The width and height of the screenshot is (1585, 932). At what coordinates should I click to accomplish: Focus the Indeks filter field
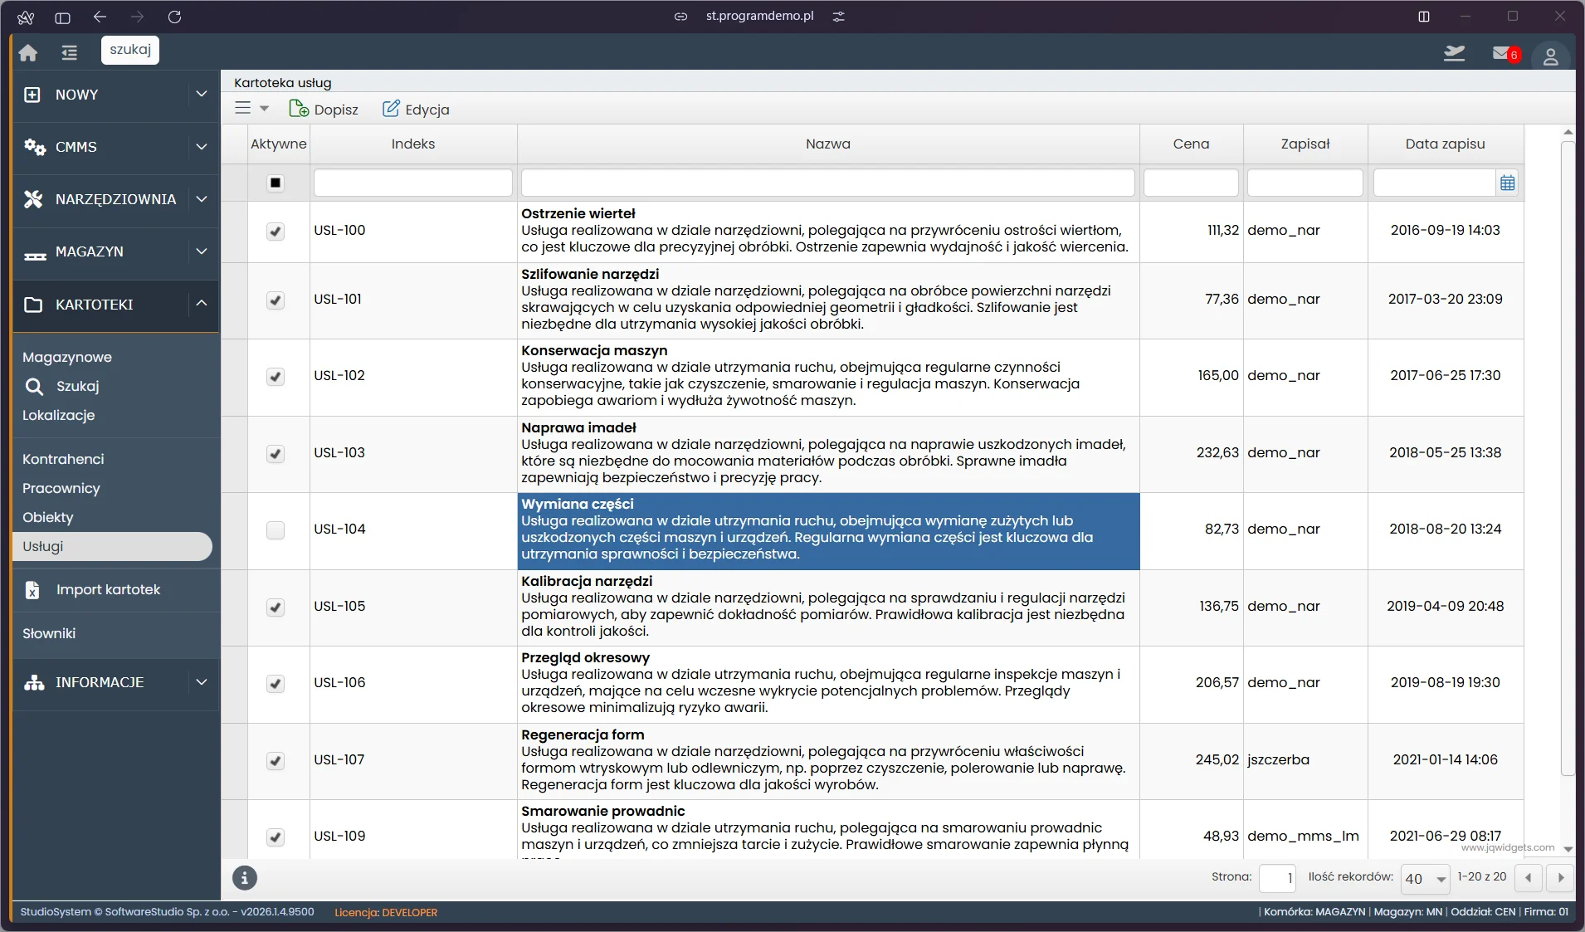coord(413,183)
